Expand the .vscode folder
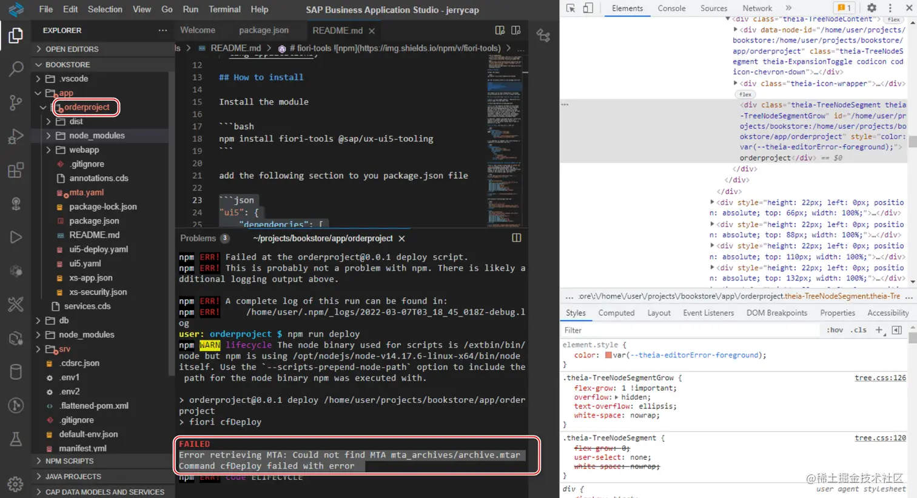This screenshot has width=917, height=498. tap(38, 79)
